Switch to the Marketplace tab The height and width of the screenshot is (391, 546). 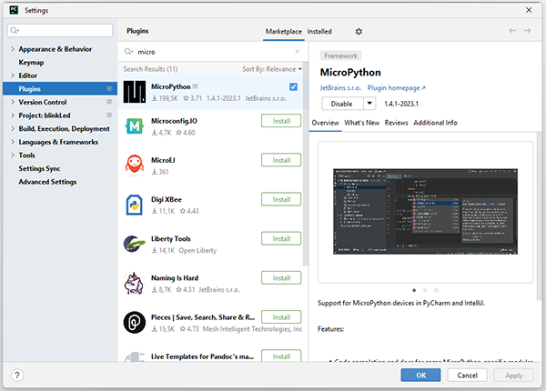click(x=283, y=31)
